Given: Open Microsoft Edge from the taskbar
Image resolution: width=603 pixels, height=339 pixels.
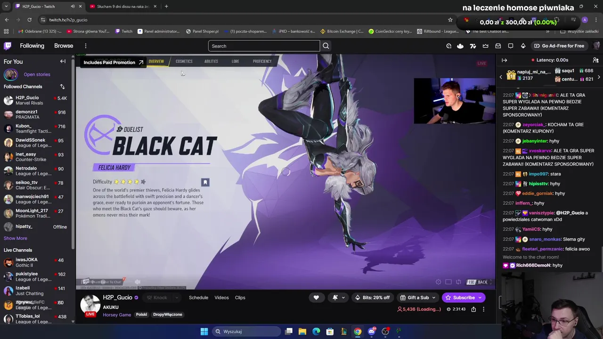Looking at the screenshot, I should tap(316, 331).
